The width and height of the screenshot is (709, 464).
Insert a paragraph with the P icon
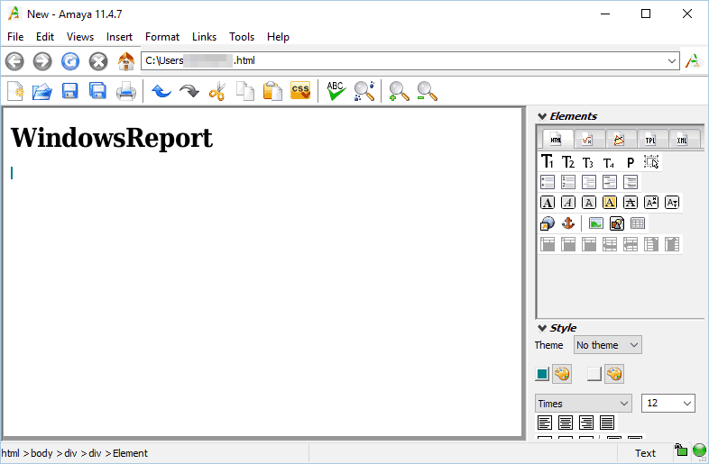click(x=631, y=162)
